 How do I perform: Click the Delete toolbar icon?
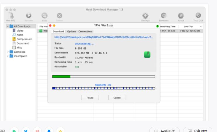click(x=60, y=16)
